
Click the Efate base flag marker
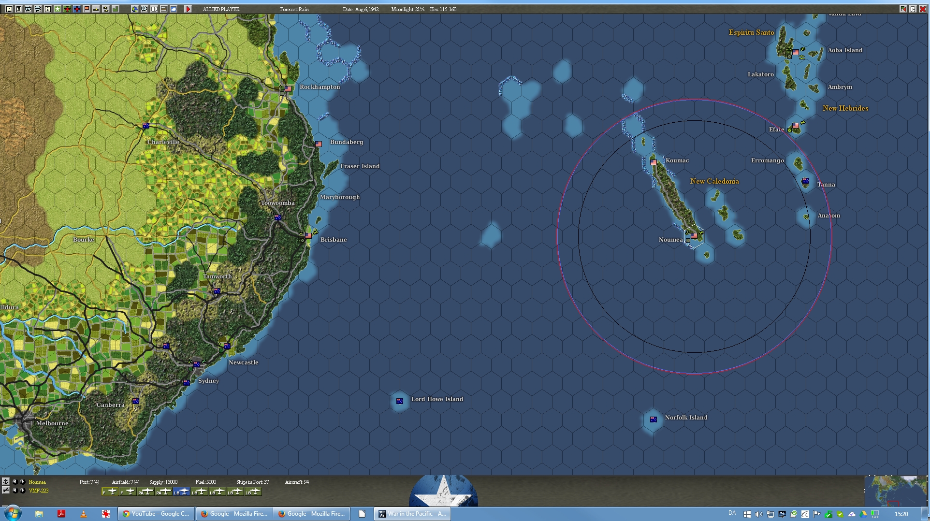point(796,126)
